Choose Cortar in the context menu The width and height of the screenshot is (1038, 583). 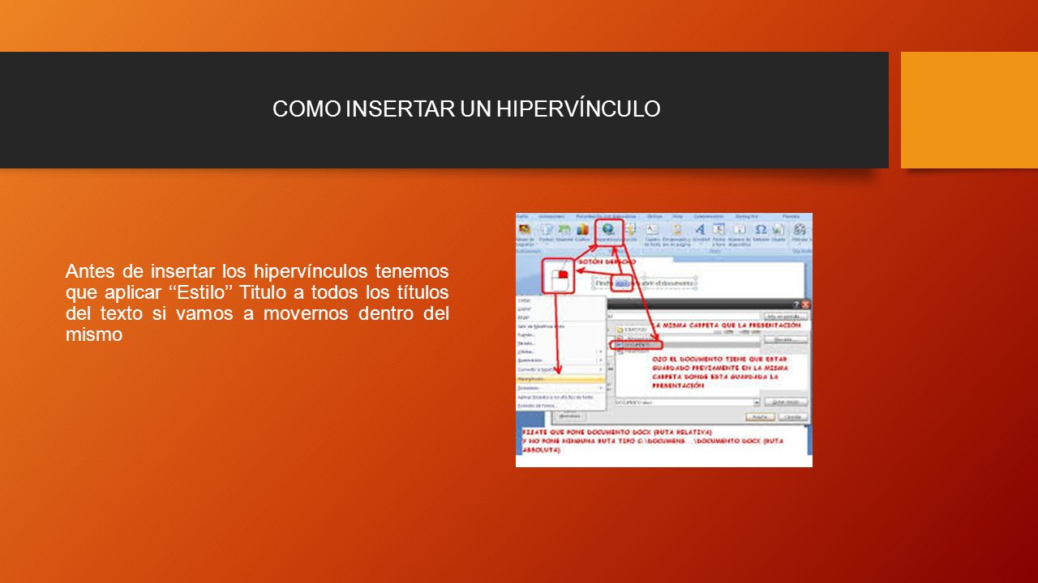(x=525, y=300)
